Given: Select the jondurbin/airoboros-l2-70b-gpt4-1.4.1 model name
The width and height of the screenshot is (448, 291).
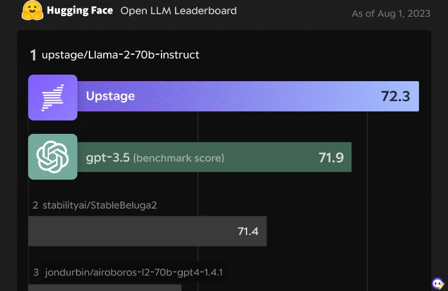Looking at the screenshot, I should [x=134, y=272].
